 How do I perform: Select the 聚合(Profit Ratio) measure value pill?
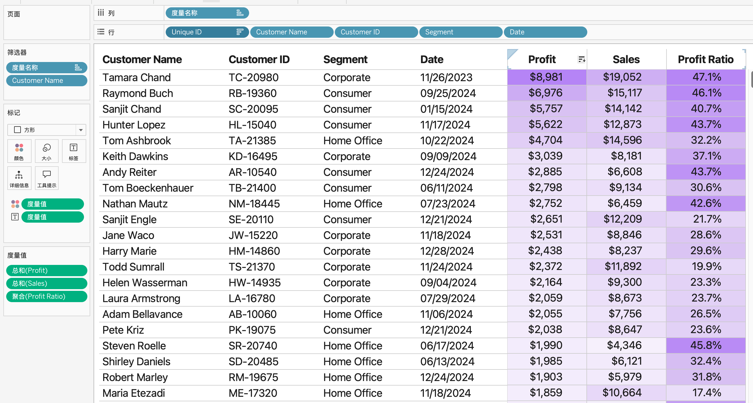[x=46, y=296]
